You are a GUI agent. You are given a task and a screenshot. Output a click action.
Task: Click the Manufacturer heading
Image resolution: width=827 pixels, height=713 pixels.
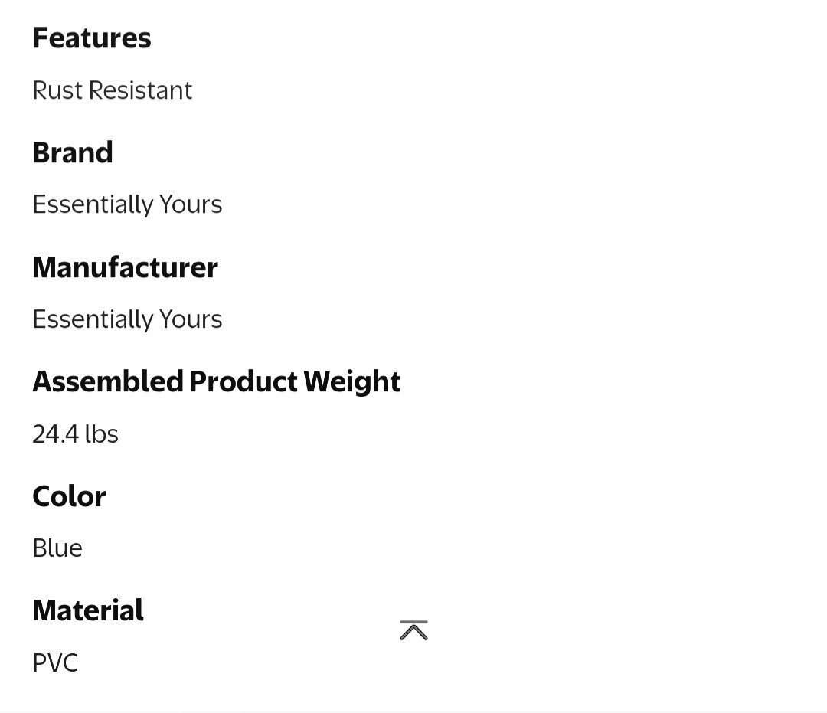pos(125,267)
